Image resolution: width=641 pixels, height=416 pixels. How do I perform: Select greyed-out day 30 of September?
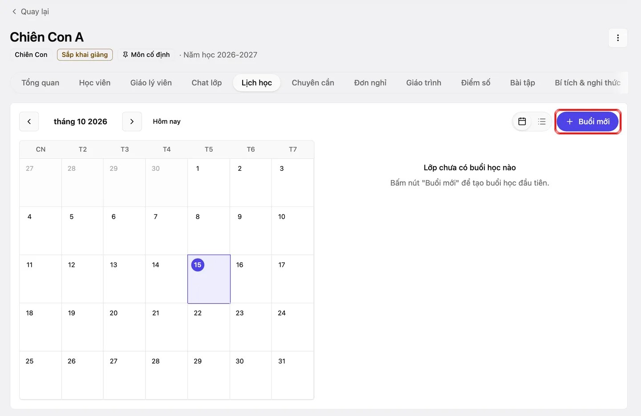coord(166,183)
